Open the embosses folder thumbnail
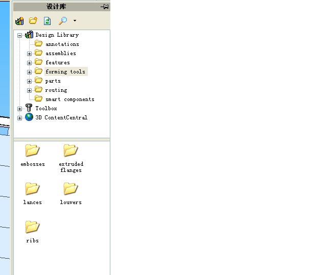This screenshot has width=327, height=275. (x=32, y=150)
